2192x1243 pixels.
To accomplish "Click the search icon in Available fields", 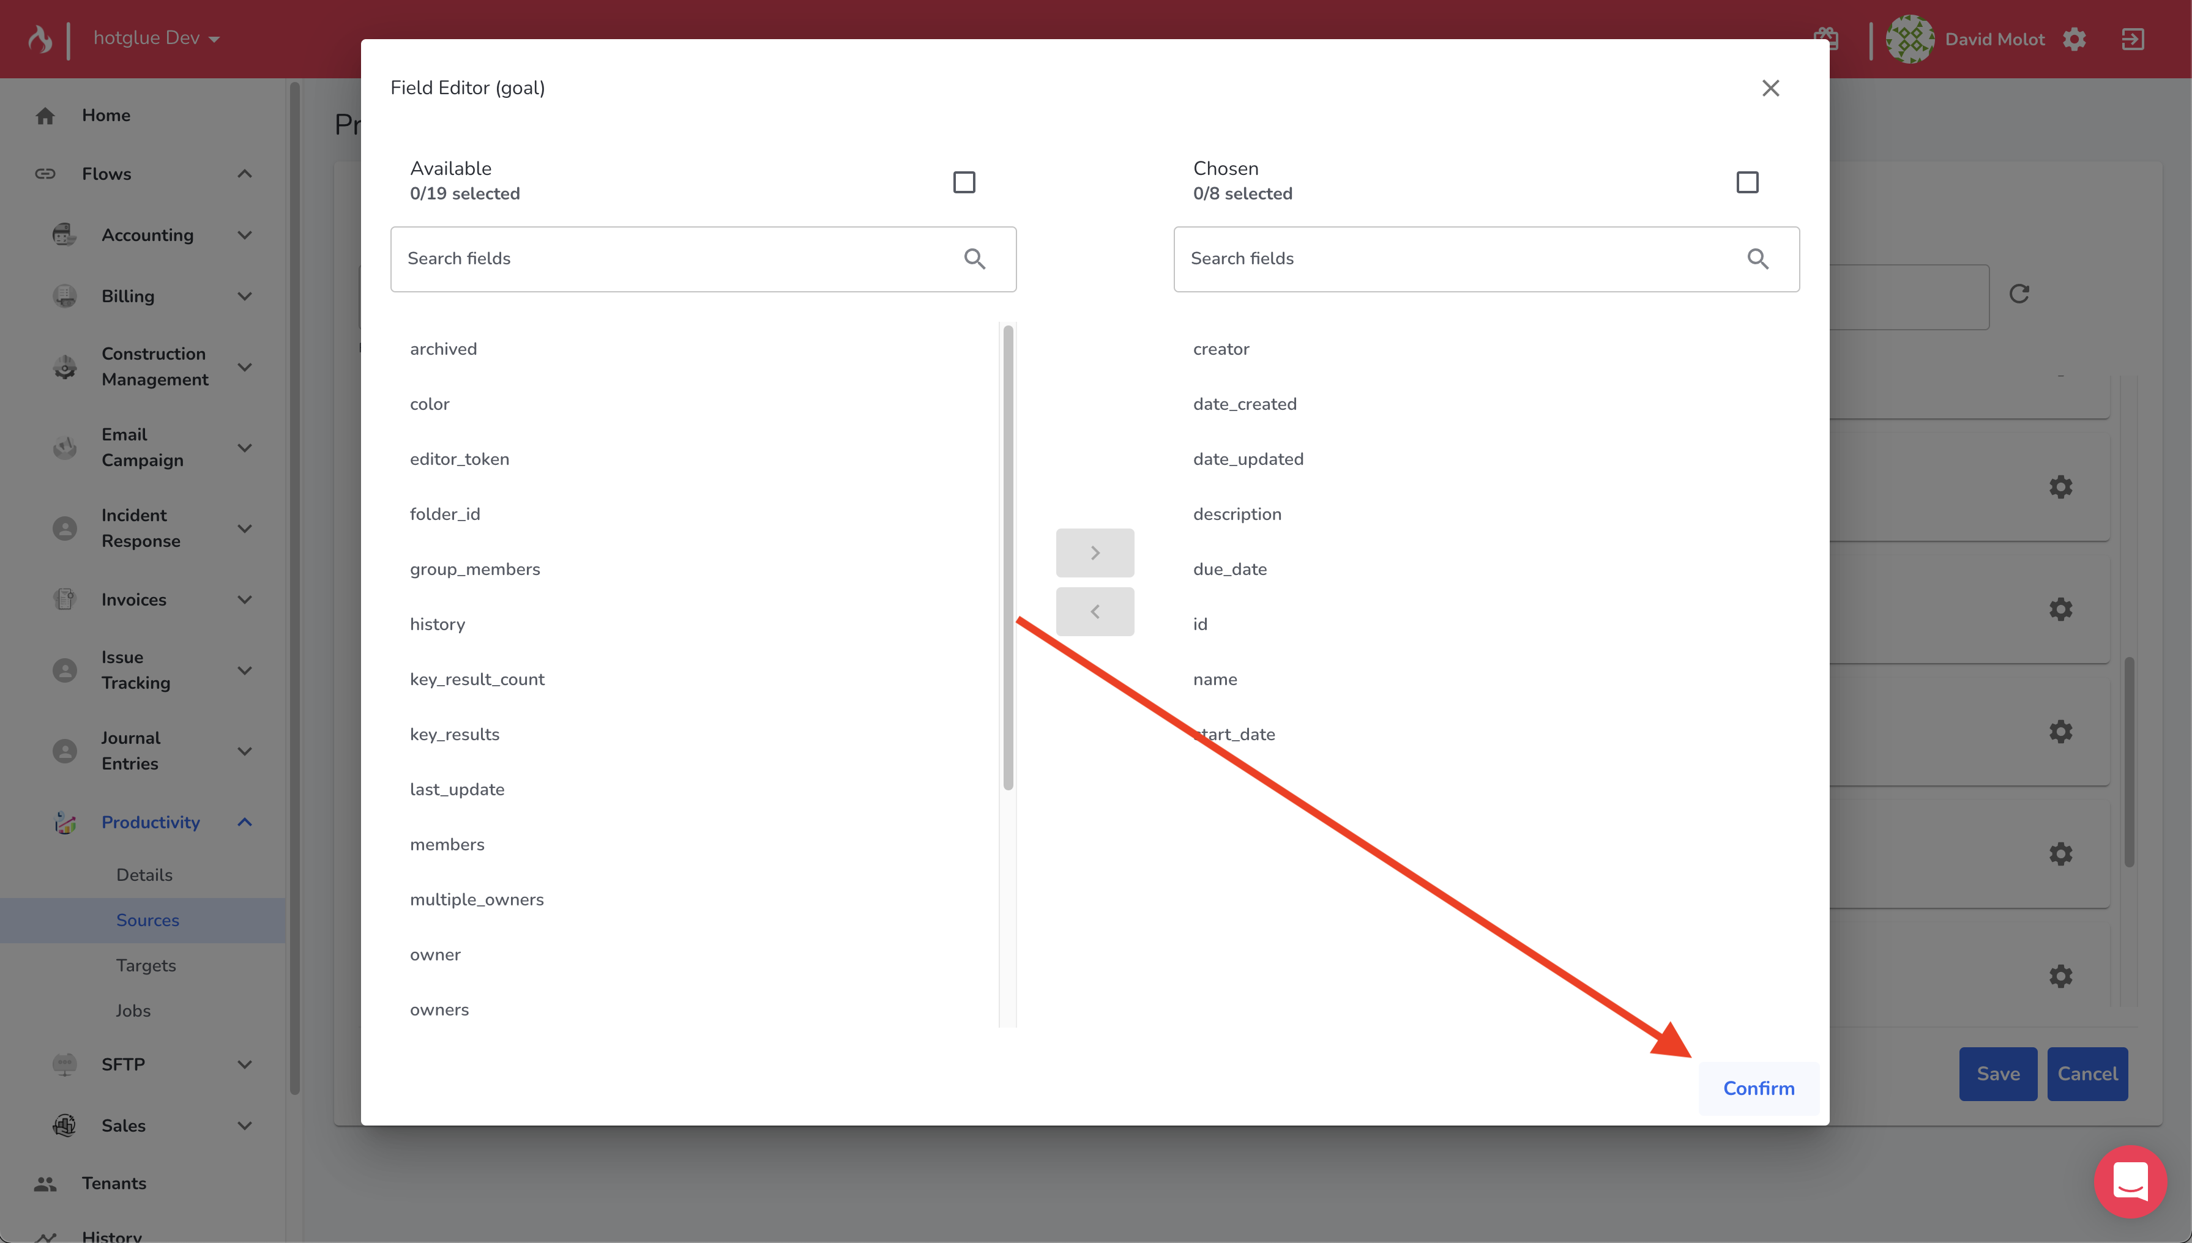I will point(974,259).
